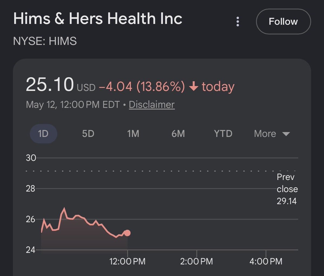Screen dimensions: 324x276
Task: Open the three-dot options menu
Action: click(238, 22)
